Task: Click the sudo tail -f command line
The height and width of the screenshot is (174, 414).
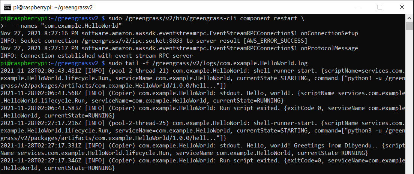Action: (154, 64)
